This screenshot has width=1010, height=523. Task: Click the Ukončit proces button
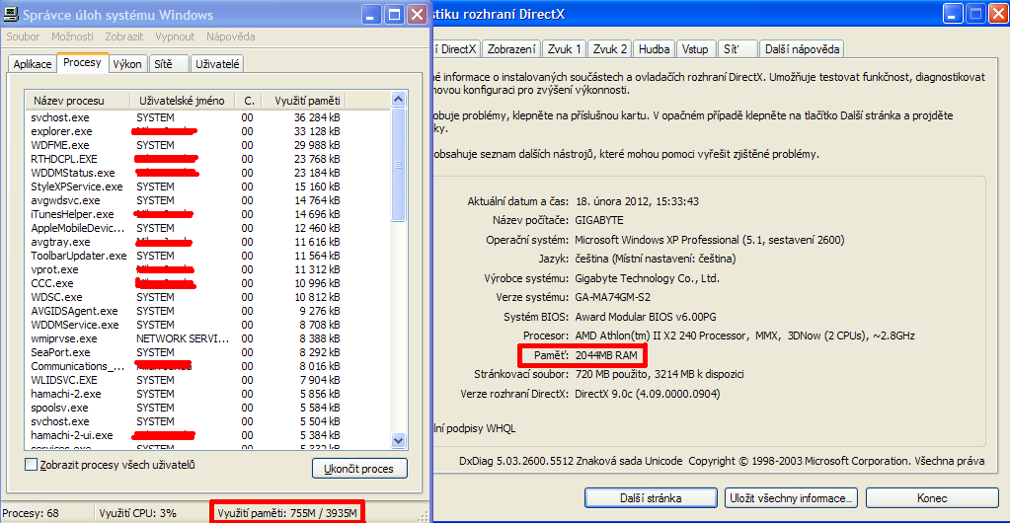360,469
